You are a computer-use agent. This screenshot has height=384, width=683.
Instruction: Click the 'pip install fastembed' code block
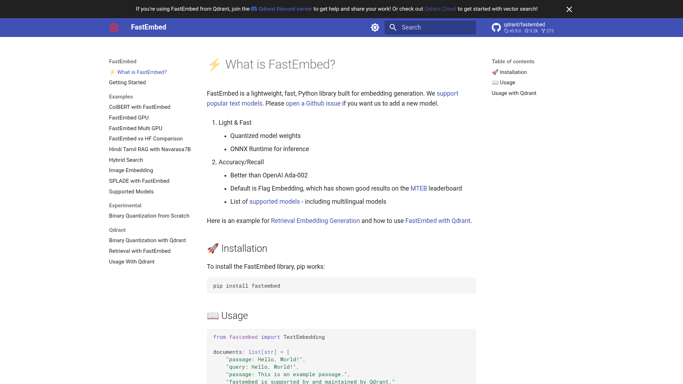341,286
